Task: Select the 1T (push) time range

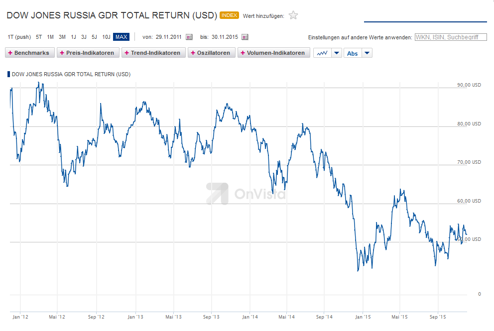Action: [x=19, y=37]
